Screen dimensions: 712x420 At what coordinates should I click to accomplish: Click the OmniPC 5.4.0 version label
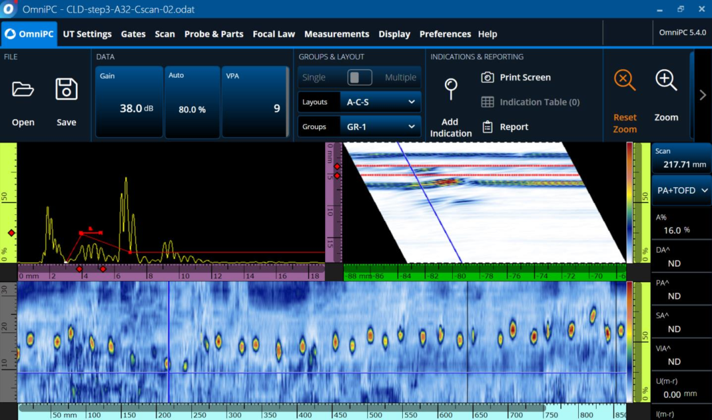coord(682,32)
